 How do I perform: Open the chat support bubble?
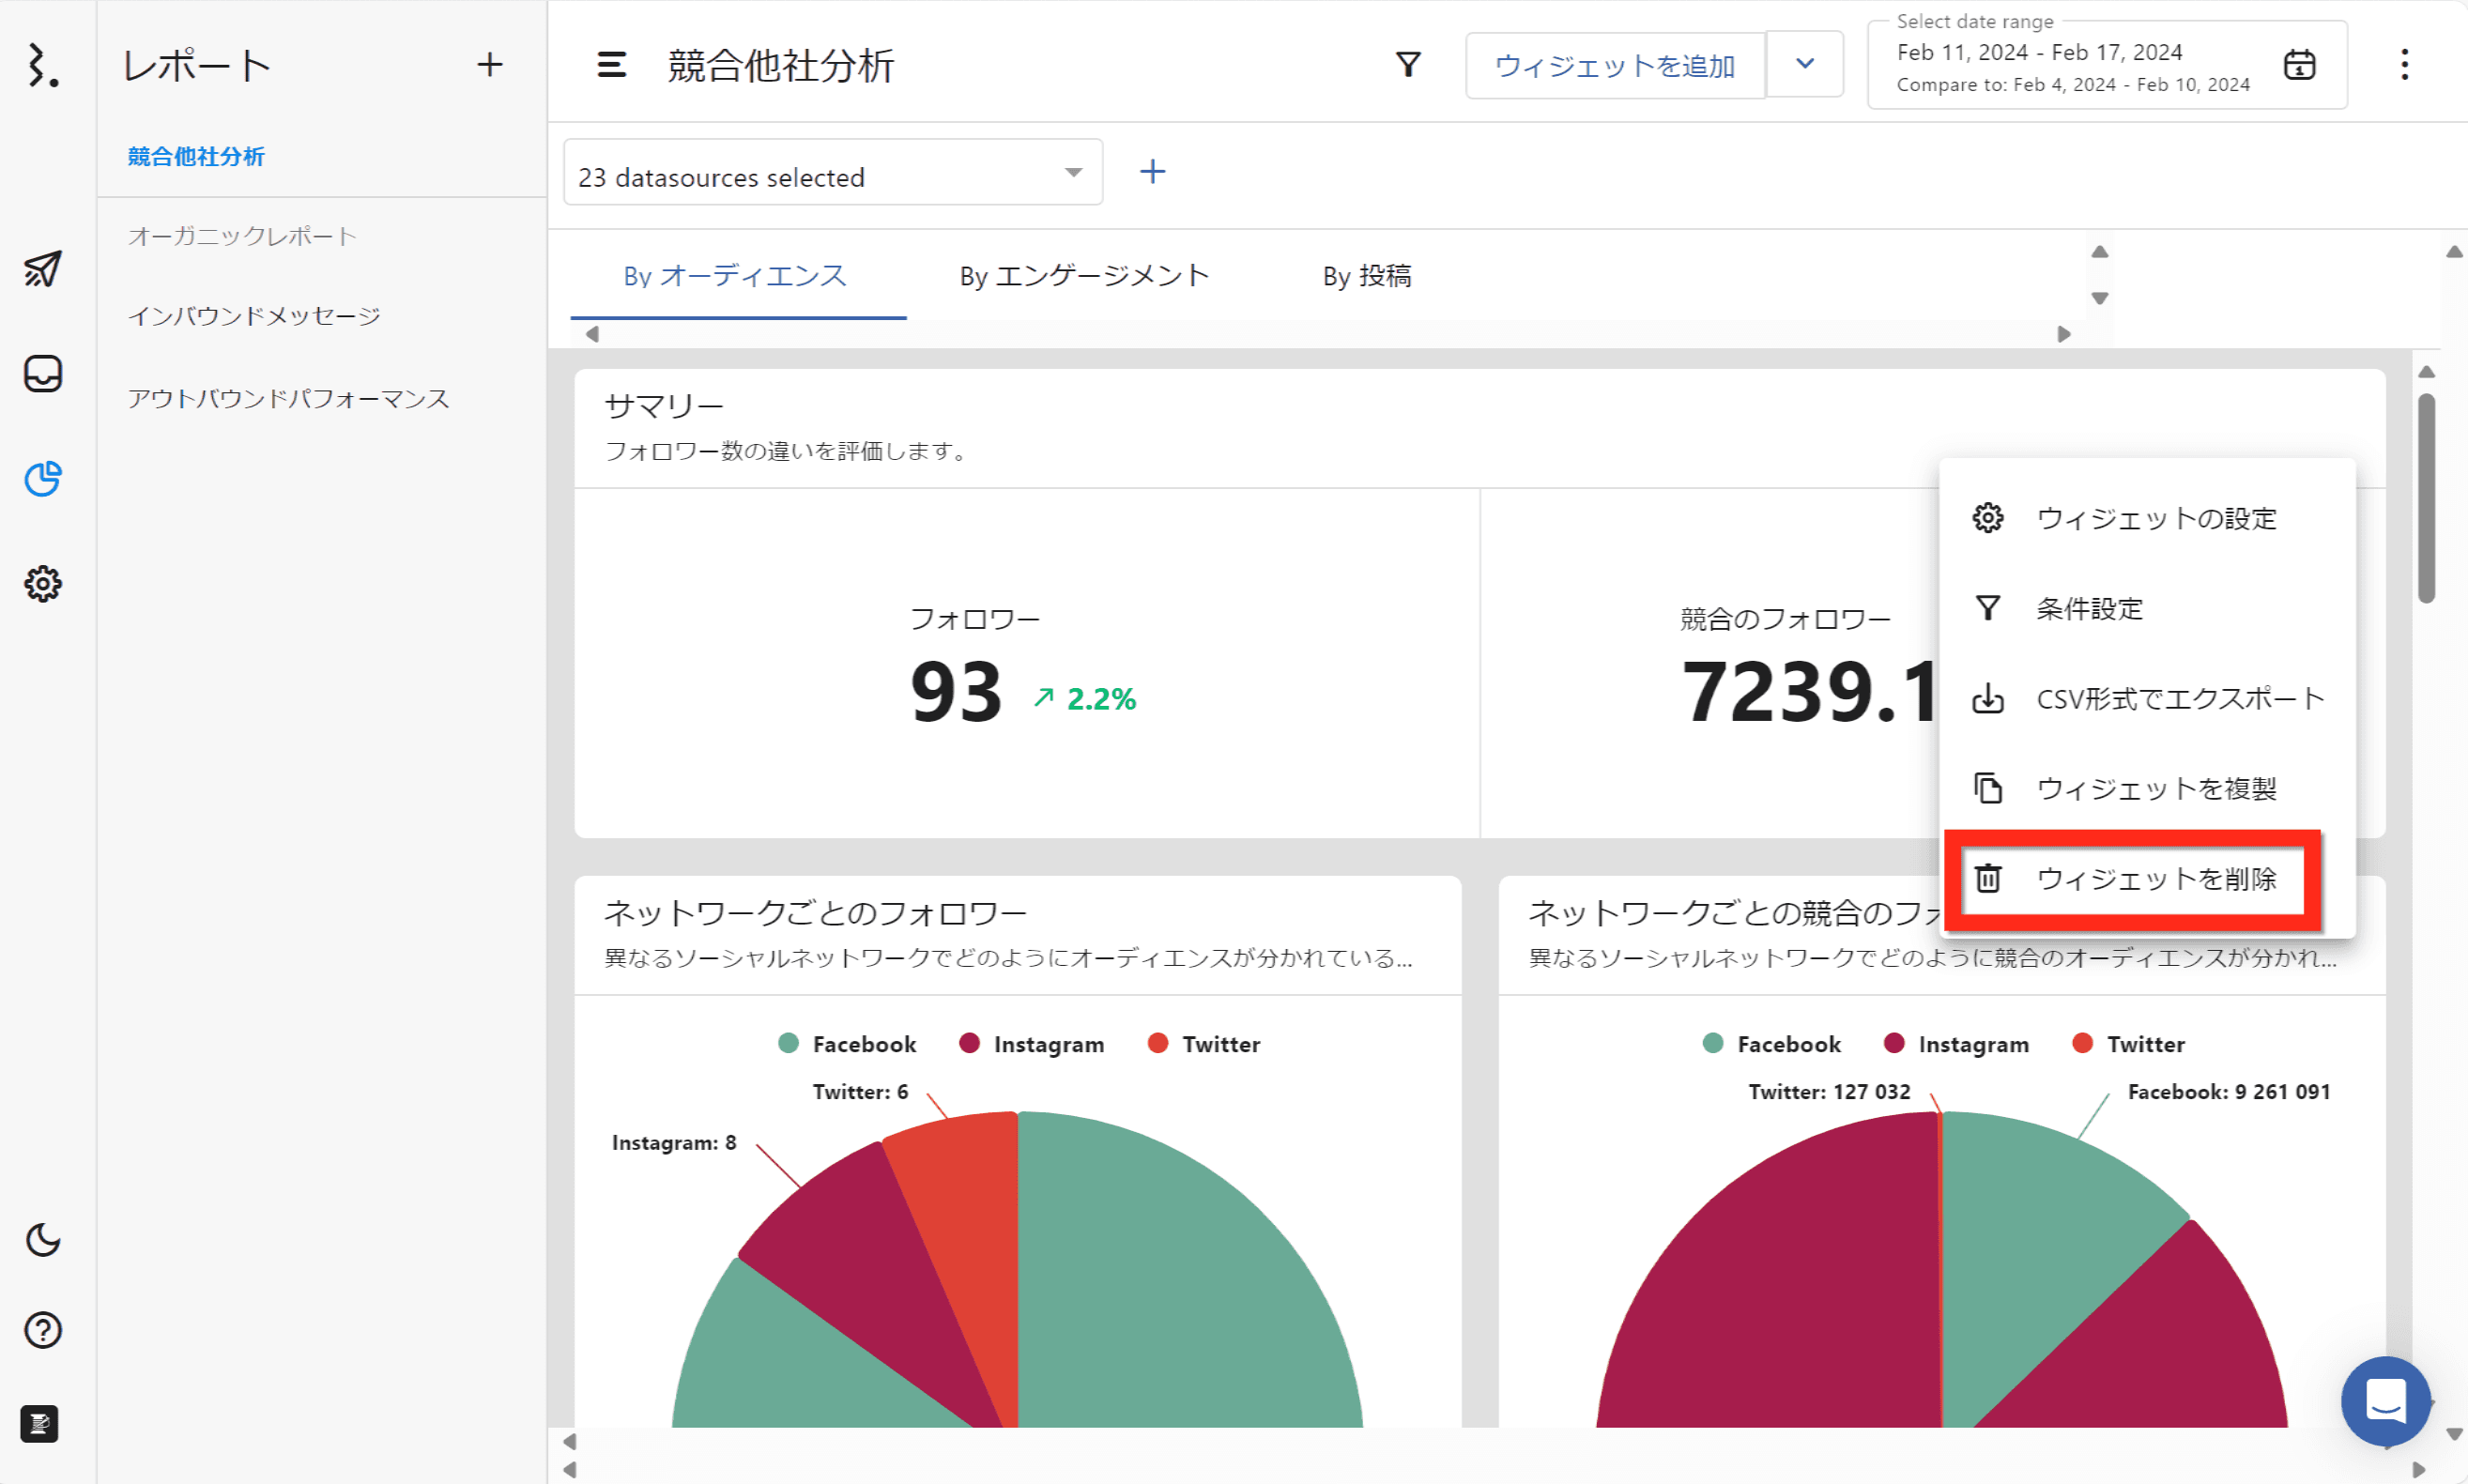(x=2385, y=1400)
